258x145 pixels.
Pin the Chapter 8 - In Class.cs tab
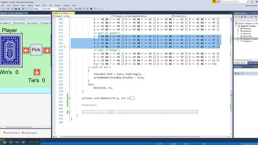pos(71,13)
